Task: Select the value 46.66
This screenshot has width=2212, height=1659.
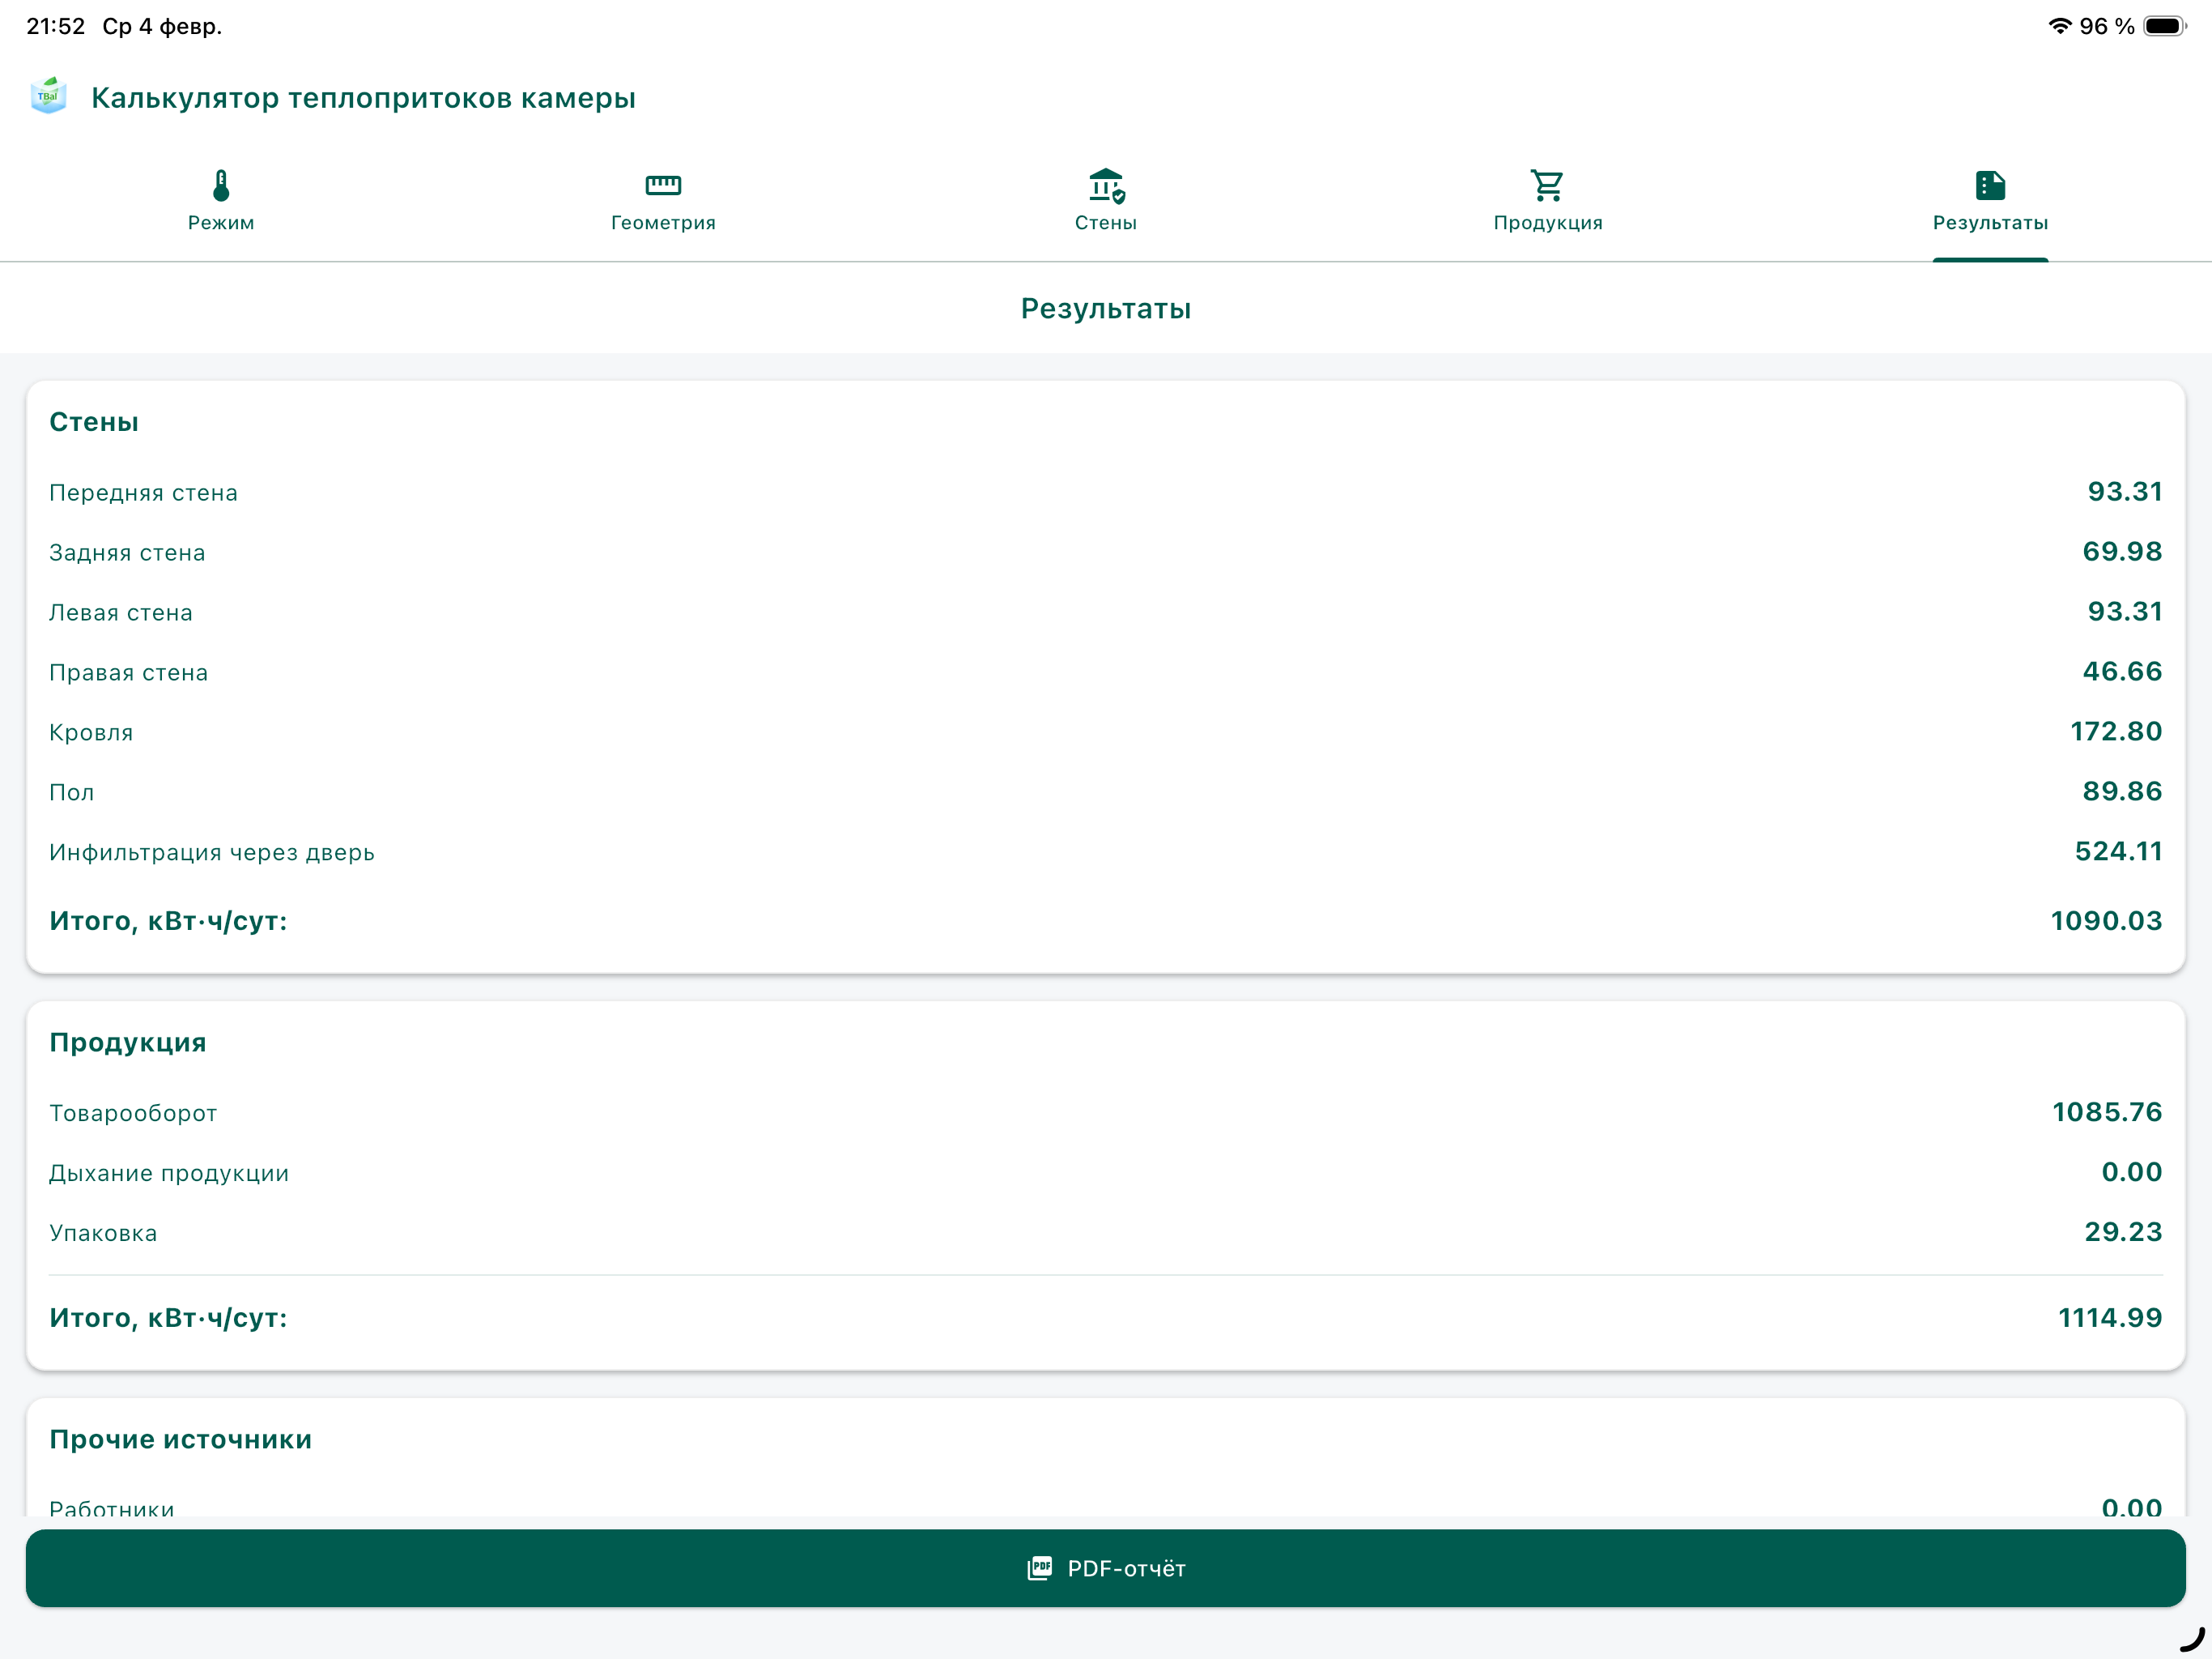Action: 2122,672
